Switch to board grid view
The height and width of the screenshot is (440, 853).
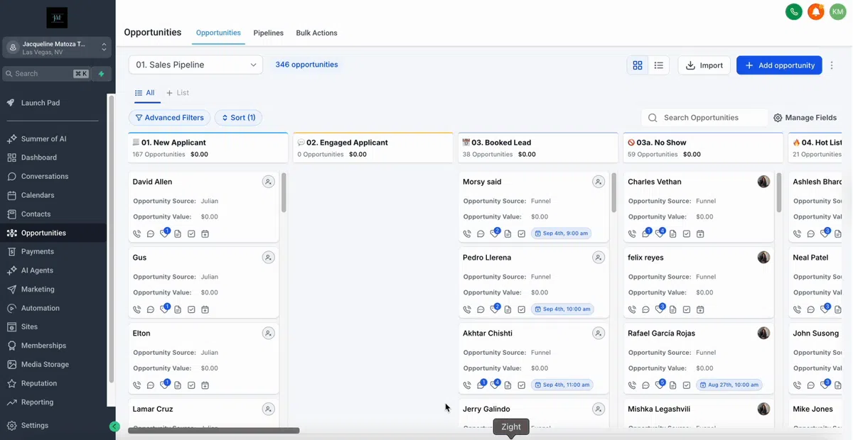638,65
